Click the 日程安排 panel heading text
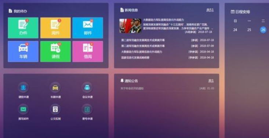This screenshot has height=138, width=269. pyautogui.click(x=243, y=12)
